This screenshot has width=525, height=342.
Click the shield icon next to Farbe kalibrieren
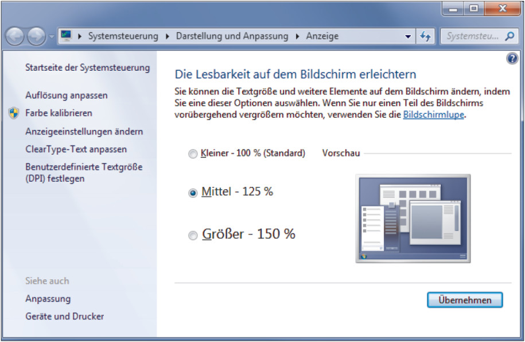pos(14,113)
